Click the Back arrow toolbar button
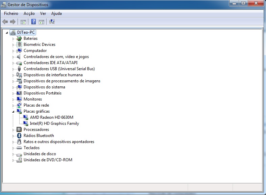The width and height of the screenshot is (266, 195). tap(5, 22)
